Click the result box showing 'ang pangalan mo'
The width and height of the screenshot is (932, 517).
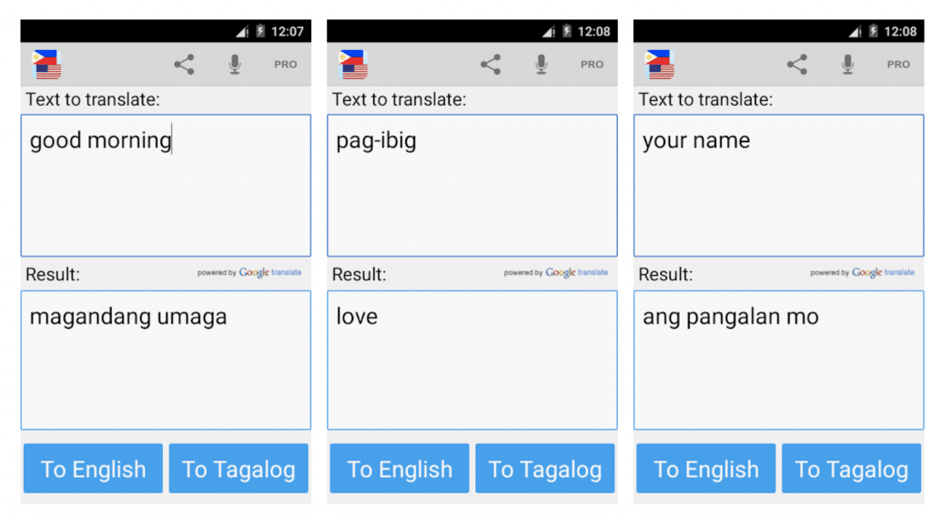778,360
